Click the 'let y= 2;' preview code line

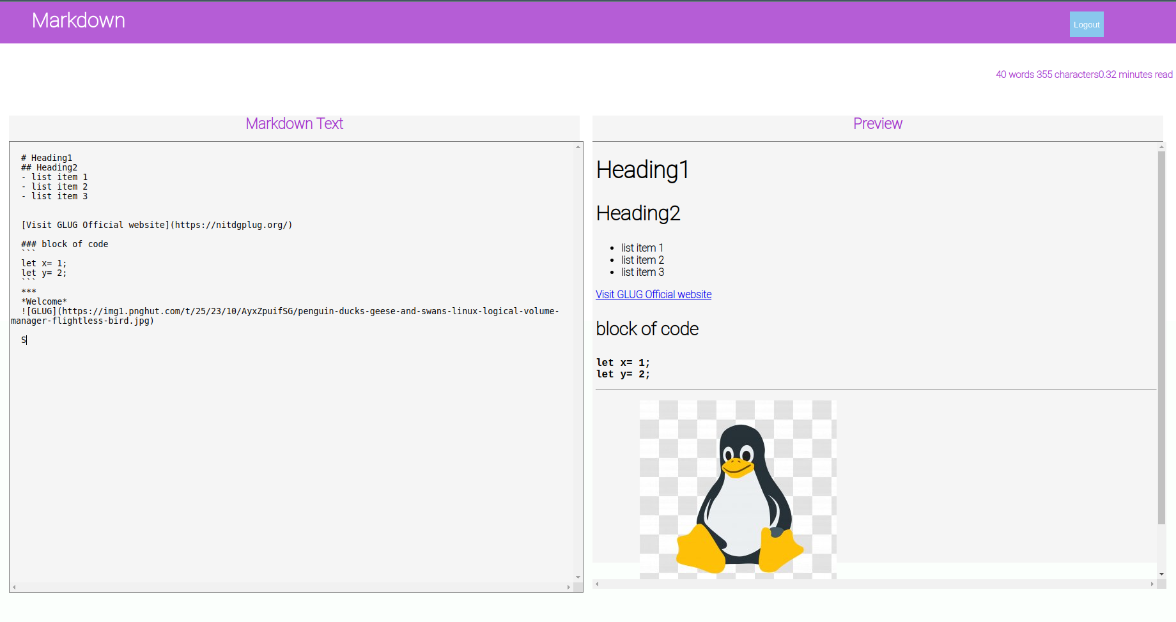[623, 374]
